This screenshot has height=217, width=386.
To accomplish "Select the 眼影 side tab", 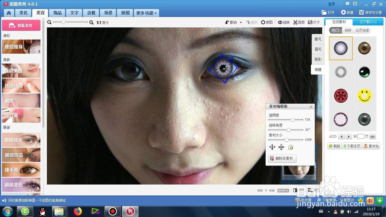I will [318, 59].
